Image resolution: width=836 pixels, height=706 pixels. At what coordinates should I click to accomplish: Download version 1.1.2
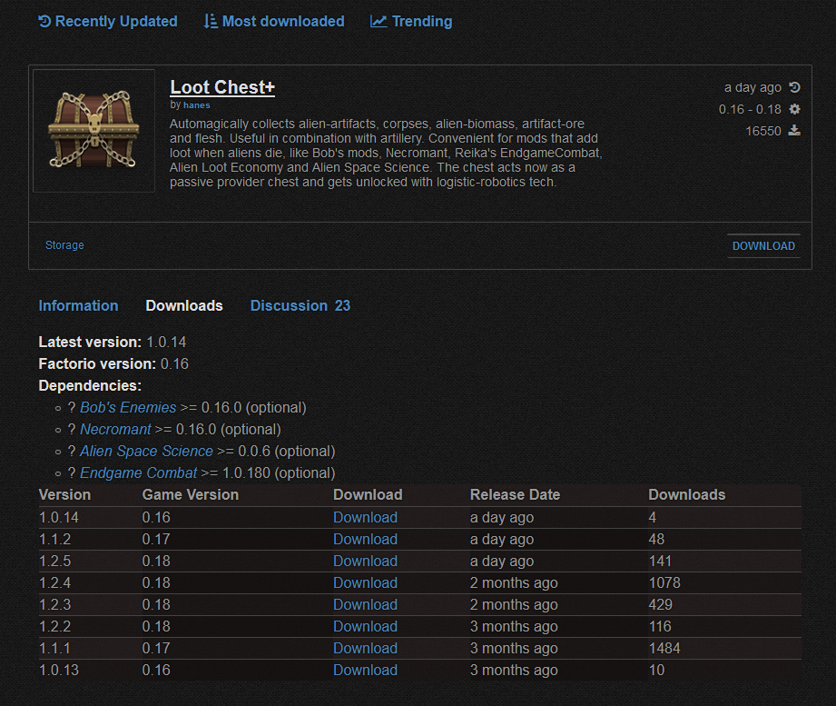(x=365, y=540)
